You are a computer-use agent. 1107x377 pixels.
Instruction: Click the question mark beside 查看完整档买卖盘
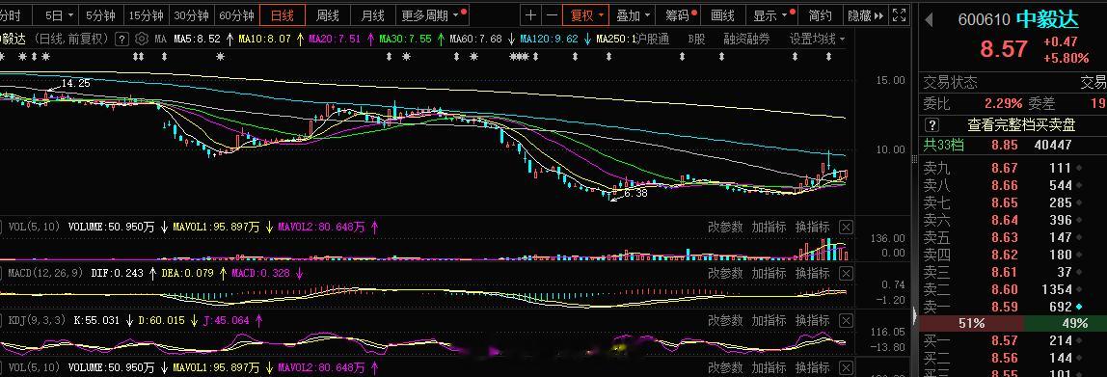[x=931, y=125]
